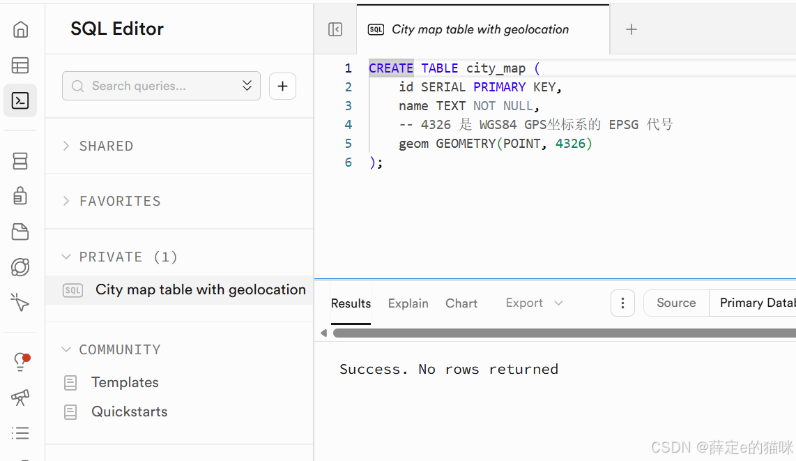Click the SQL icon in query tab
The image size is (796, 461).
376,29
